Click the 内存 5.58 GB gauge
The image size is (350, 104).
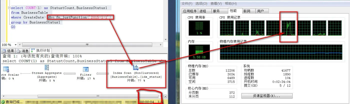[x=199, y=52]
